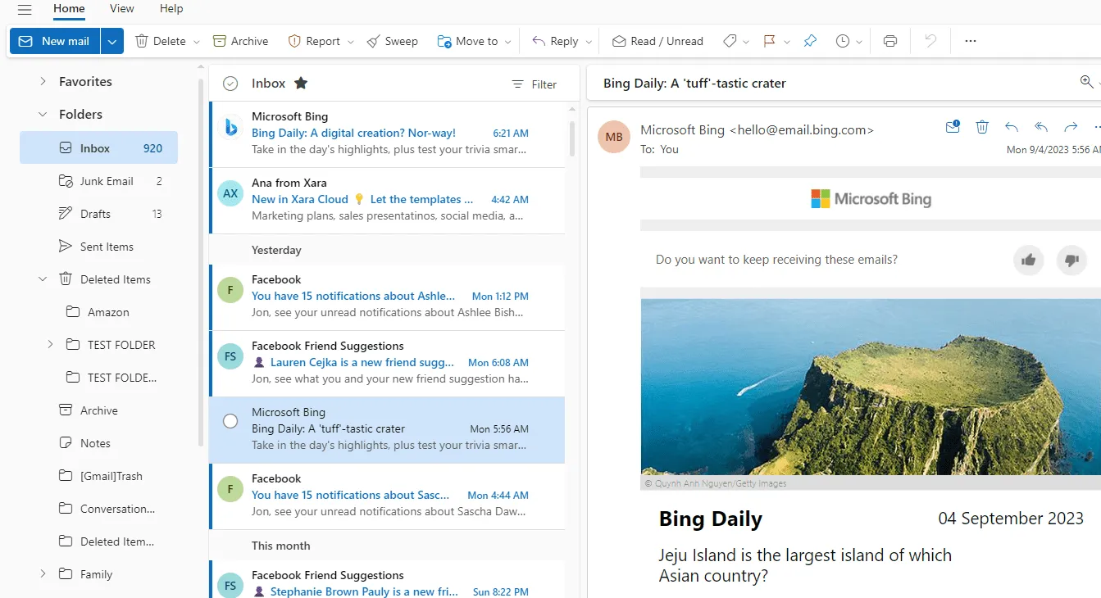Screen dimensions: 1101x598
Task: Delete the Bing Daily email via trash icon
Action: 981,126
